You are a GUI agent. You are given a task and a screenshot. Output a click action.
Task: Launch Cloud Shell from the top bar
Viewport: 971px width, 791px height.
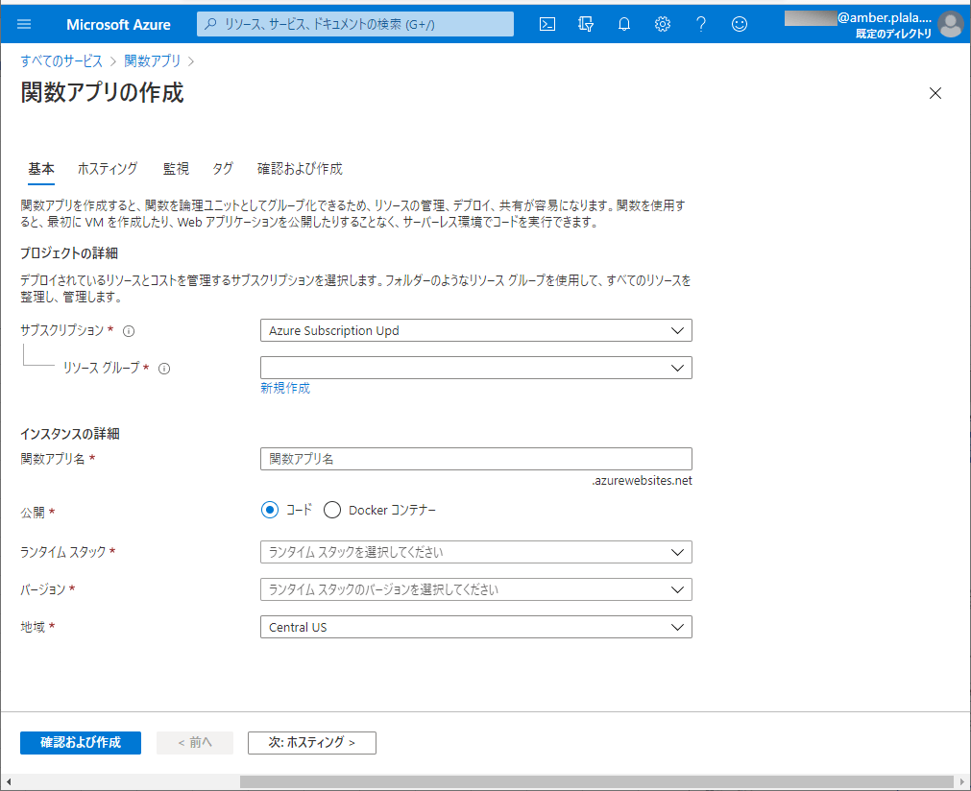click(547, 24)
